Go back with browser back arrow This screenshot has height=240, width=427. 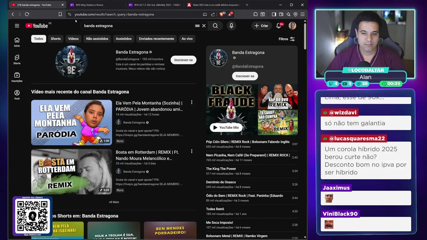[x=13, y=14]
